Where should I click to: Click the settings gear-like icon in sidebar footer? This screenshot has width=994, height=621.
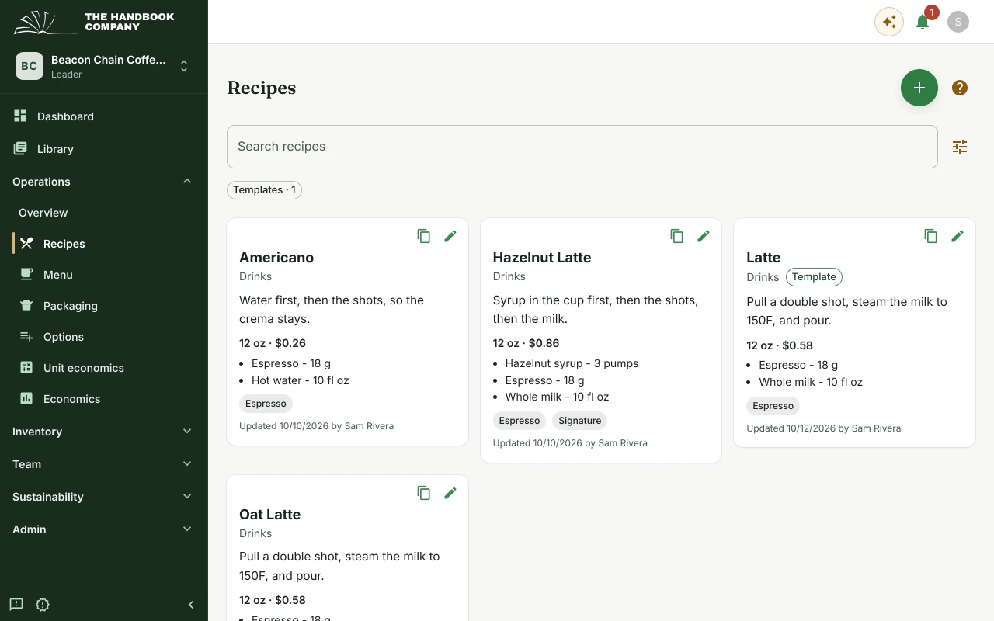click(43, 605)
